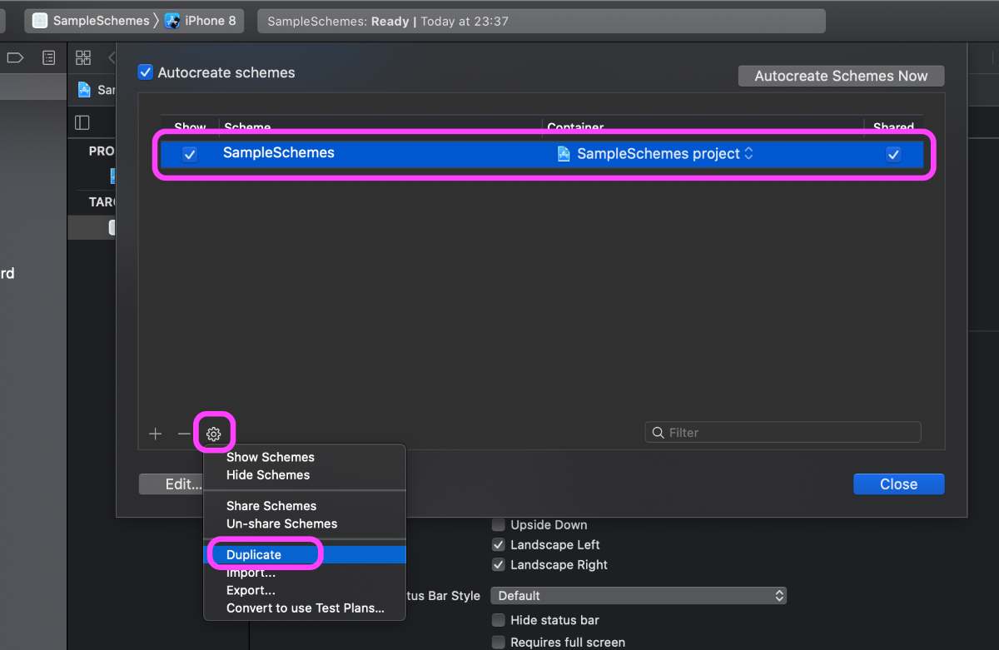Enable Hide status bar option
999x650 pixels.
click(499, 620)
